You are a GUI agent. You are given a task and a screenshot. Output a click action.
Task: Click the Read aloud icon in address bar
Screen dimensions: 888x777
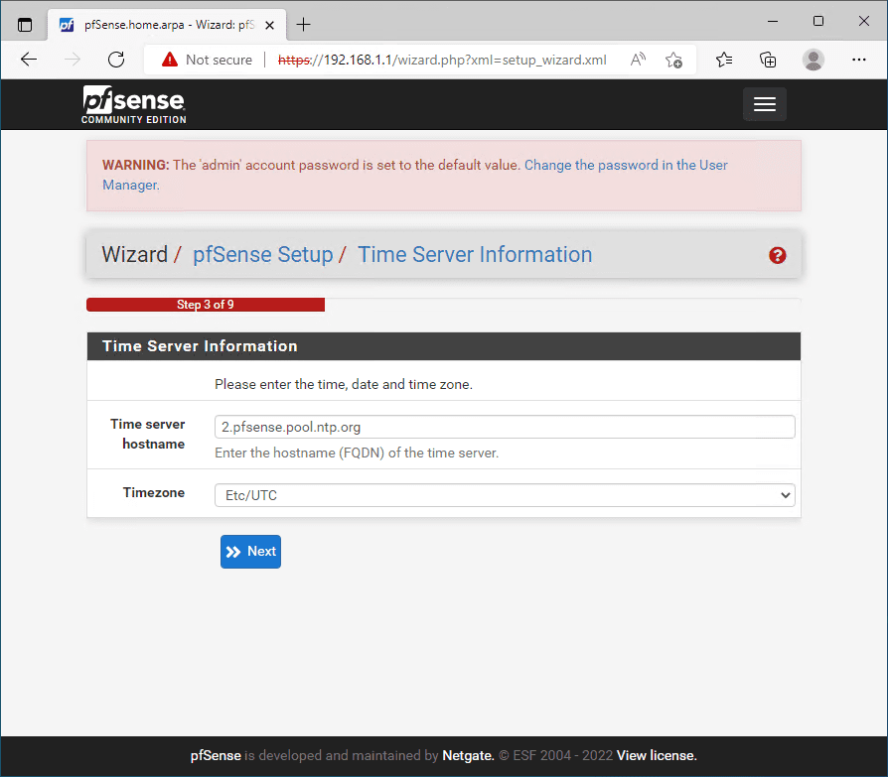pos(637,60)
